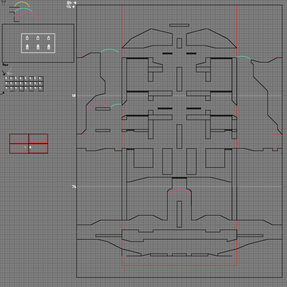Image resolution: width=287 pixels, height=287 pixels.
Task: Click the 38 ruler marker label
Action: tap(73, 96)
